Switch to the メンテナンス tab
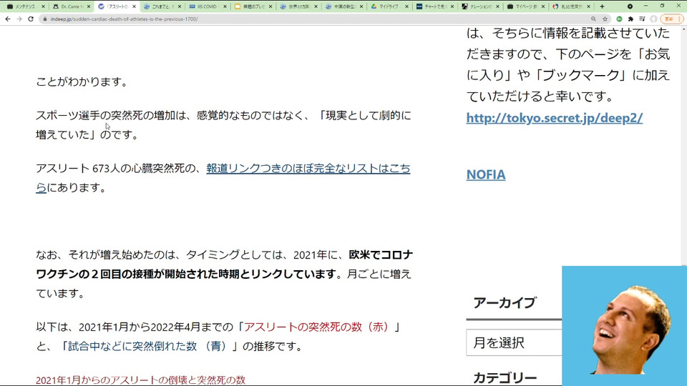The width and height of the screenshot is (687, 386). (x=24, y=6)
